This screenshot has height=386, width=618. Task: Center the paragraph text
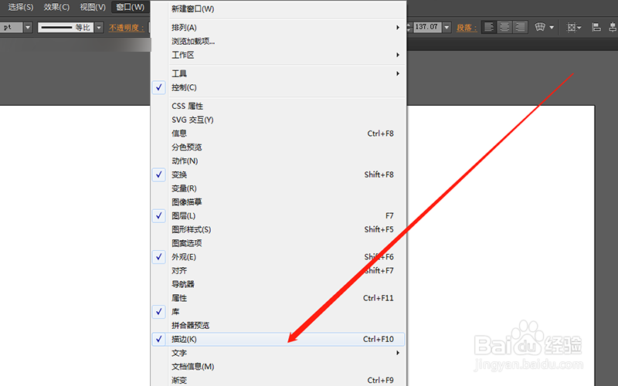[504, 27]
